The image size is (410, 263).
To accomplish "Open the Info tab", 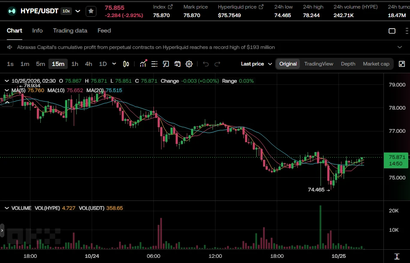I will click(x=37, y=30).
